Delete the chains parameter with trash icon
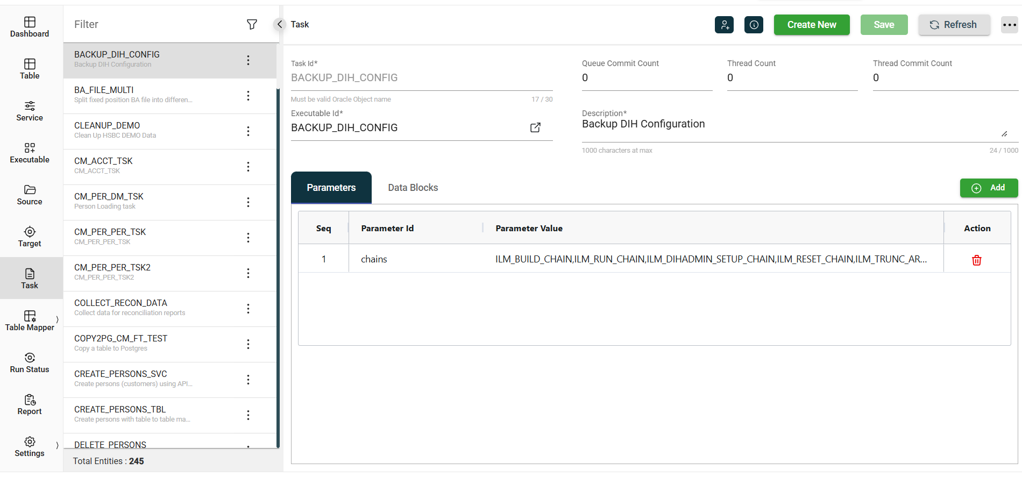Viewport: 1022px width, 477px height. click(976, 260)
